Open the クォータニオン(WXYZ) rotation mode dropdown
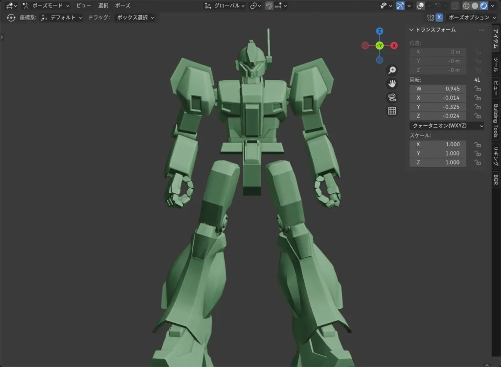 point(447,126)
